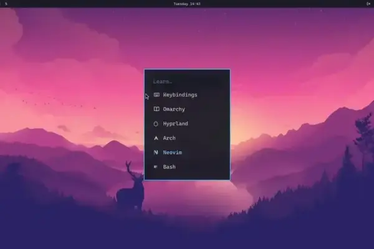Focus the Learn… search field
The image size is (374, 249).
pyautogui.click(x=187, y=82)
